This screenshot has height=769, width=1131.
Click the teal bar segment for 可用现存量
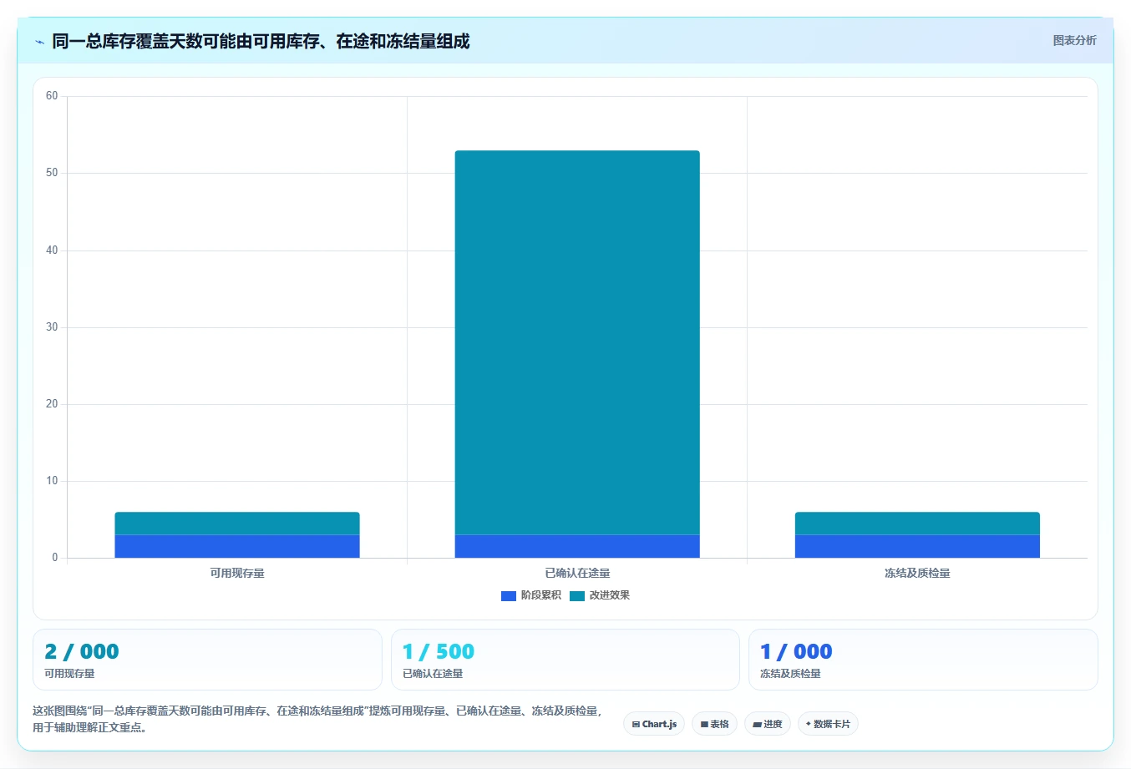pyautogui.click(x=237, y=524)
